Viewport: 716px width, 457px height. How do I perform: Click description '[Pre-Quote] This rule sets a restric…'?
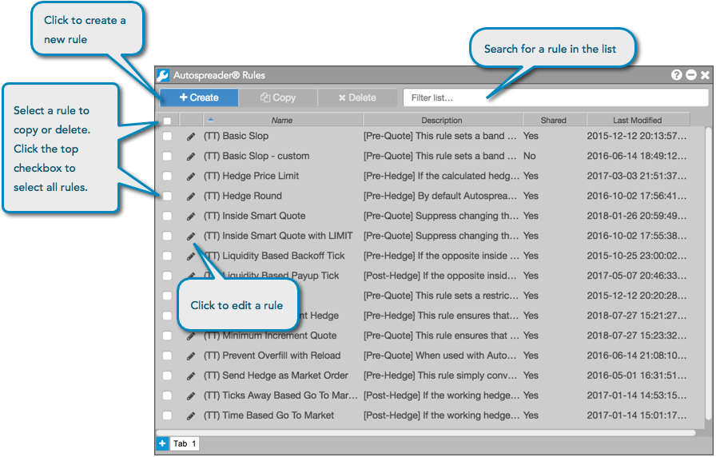(x=441, y=296)
